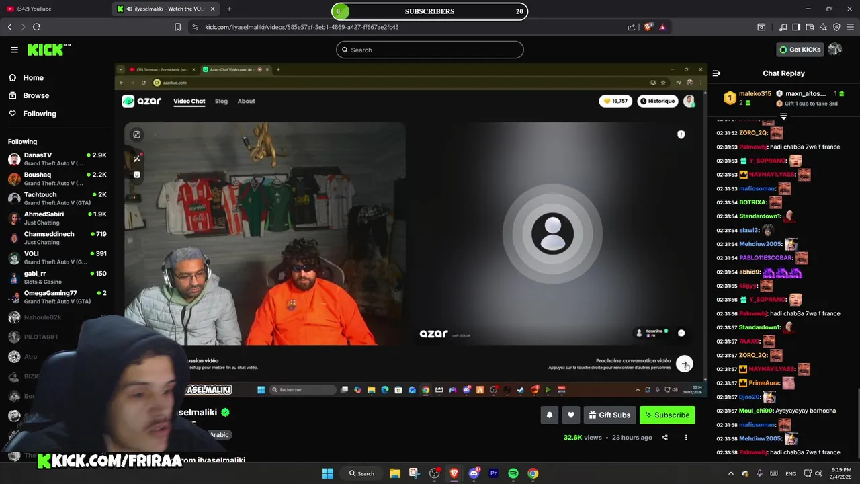
Task: Click the microphone tray icon
Action: pyautogui.click(x=759, y=473)
